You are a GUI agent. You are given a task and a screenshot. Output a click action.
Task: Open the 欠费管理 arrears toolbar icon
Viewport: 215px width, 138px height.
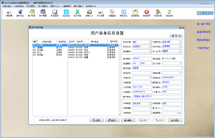(x=112, y=13)
